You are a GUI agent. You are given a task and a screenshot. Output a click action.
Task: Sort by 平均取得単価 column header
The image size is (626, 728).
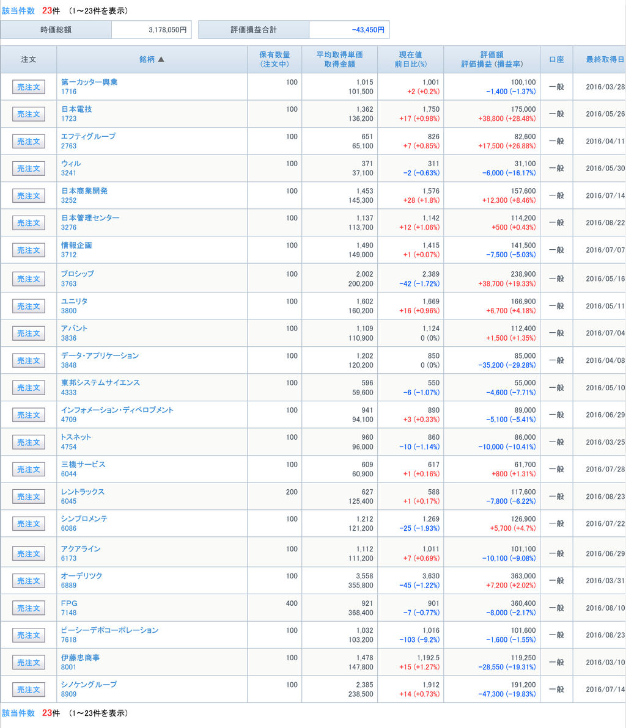click(340, 55)
